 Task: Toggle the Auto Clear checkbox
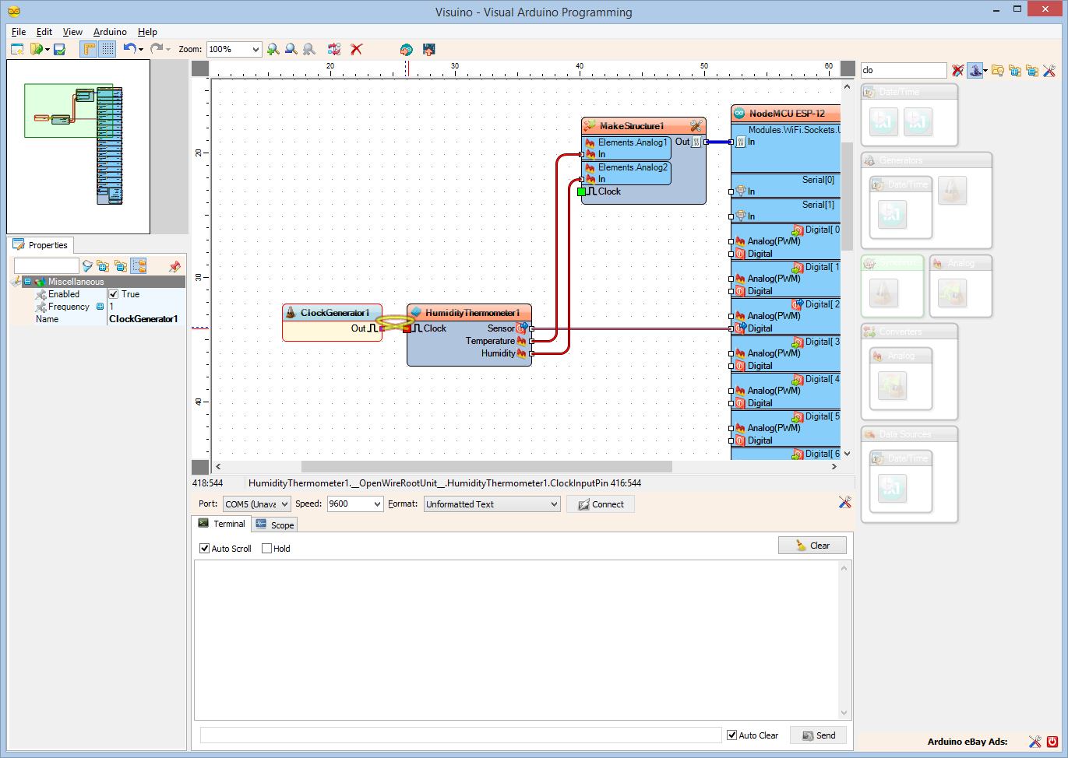click(x=732, y=735)
